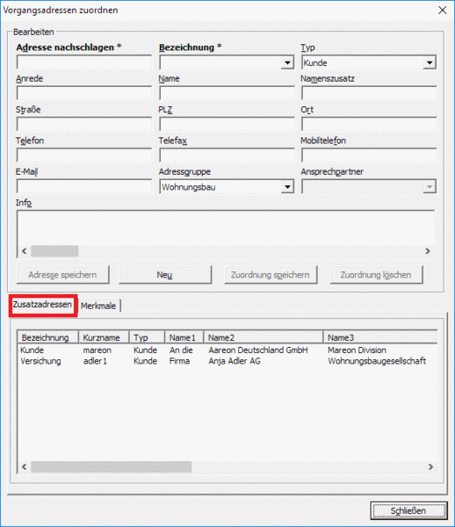Switch to the Merkmale tab

click(x=98, y=306)
